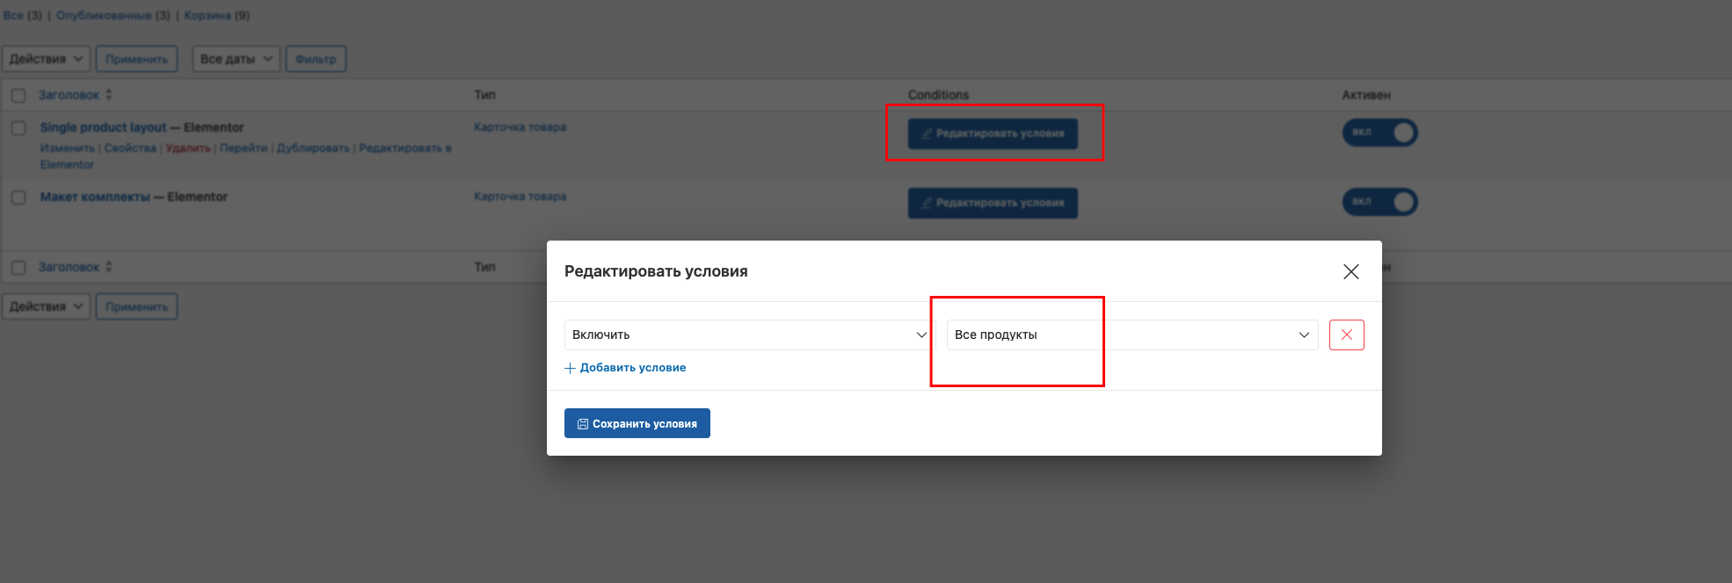
Task: Open the top Действия bulk dropdown
Action: point(46,59)
